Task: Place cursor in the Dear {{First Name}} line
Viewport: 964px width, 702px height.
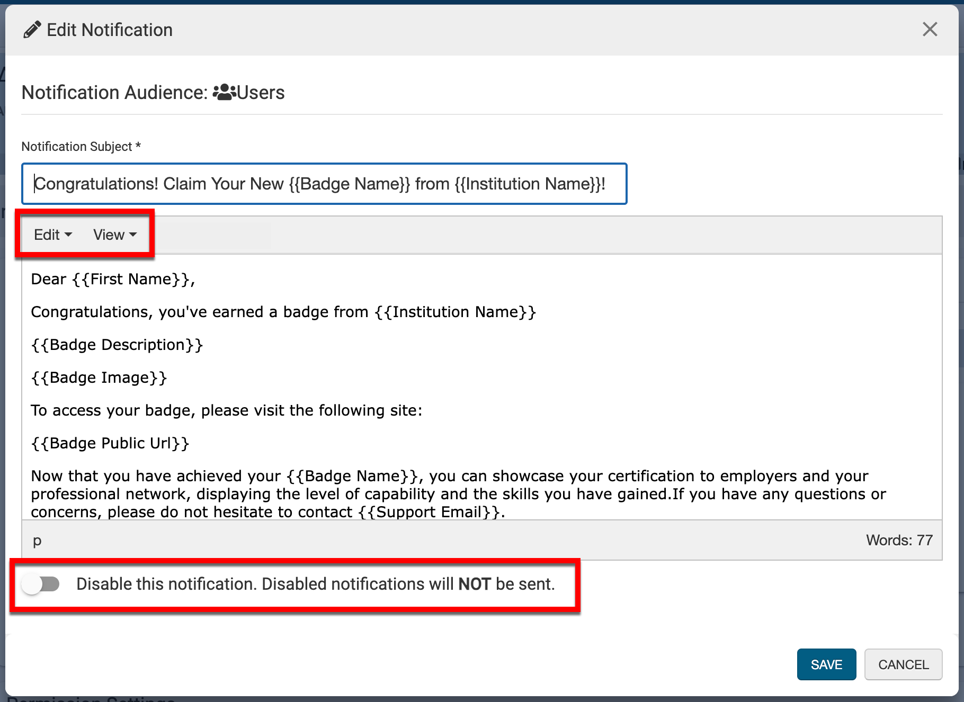Action: point(113,279)
